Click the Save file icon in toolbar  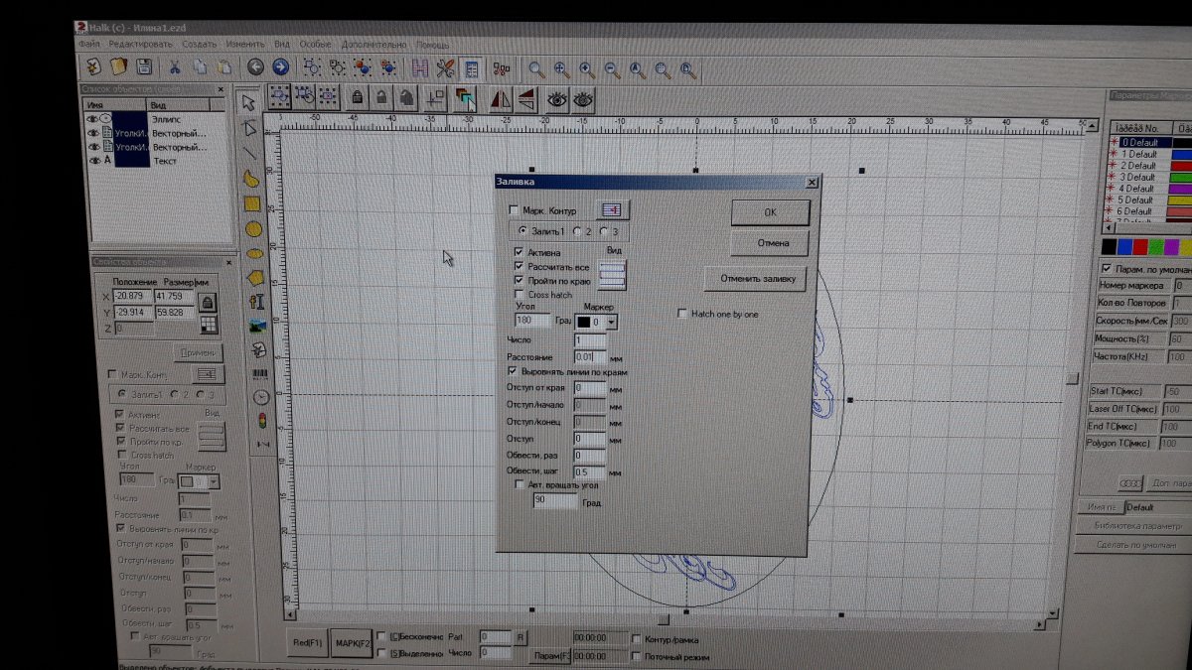click(x=144, y=67)
